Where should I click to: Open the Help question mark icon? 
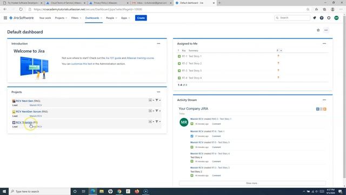322,18
